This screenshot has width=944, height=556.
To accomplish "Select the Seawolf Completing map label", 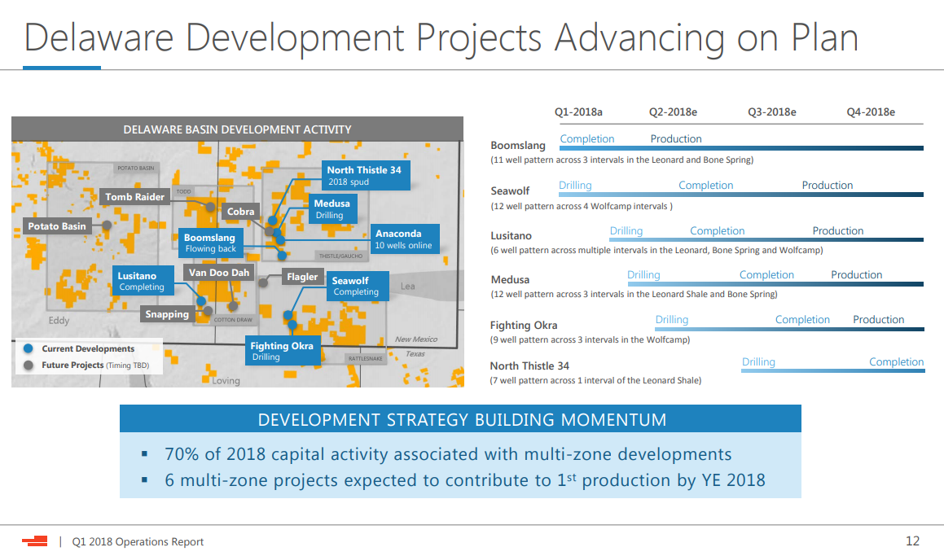I will pyautogui.click(x=358, y=286).
